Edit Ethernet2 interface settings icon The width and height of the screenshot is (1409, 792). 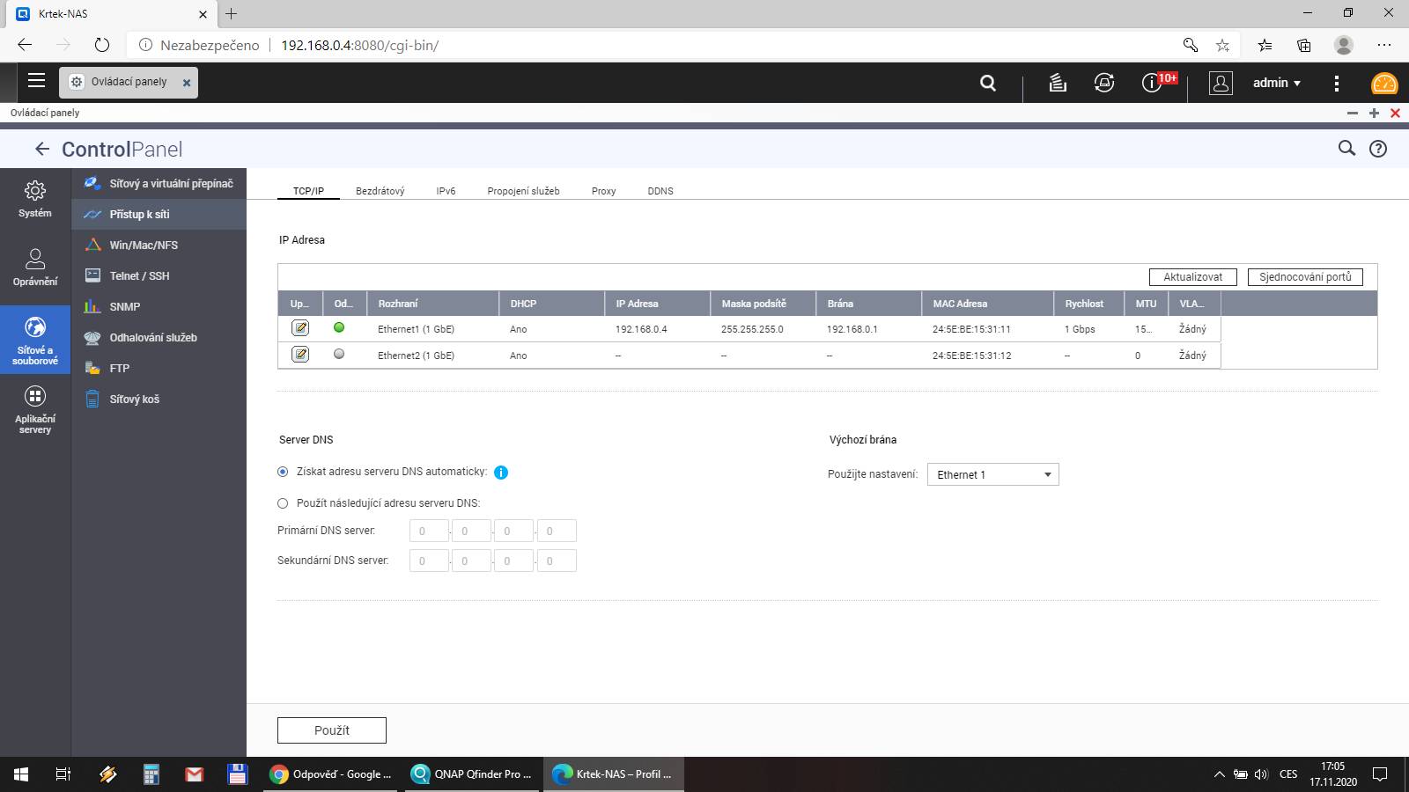pyautogui.click(x=300, y=355)
